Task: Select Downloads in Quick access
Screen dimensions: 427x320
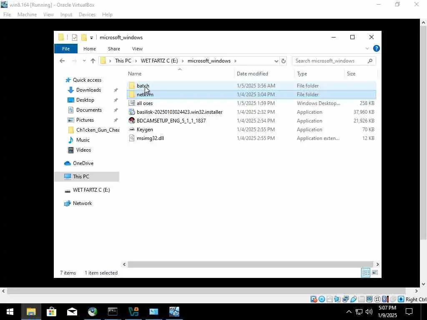Action: click(x=88, y=90)
